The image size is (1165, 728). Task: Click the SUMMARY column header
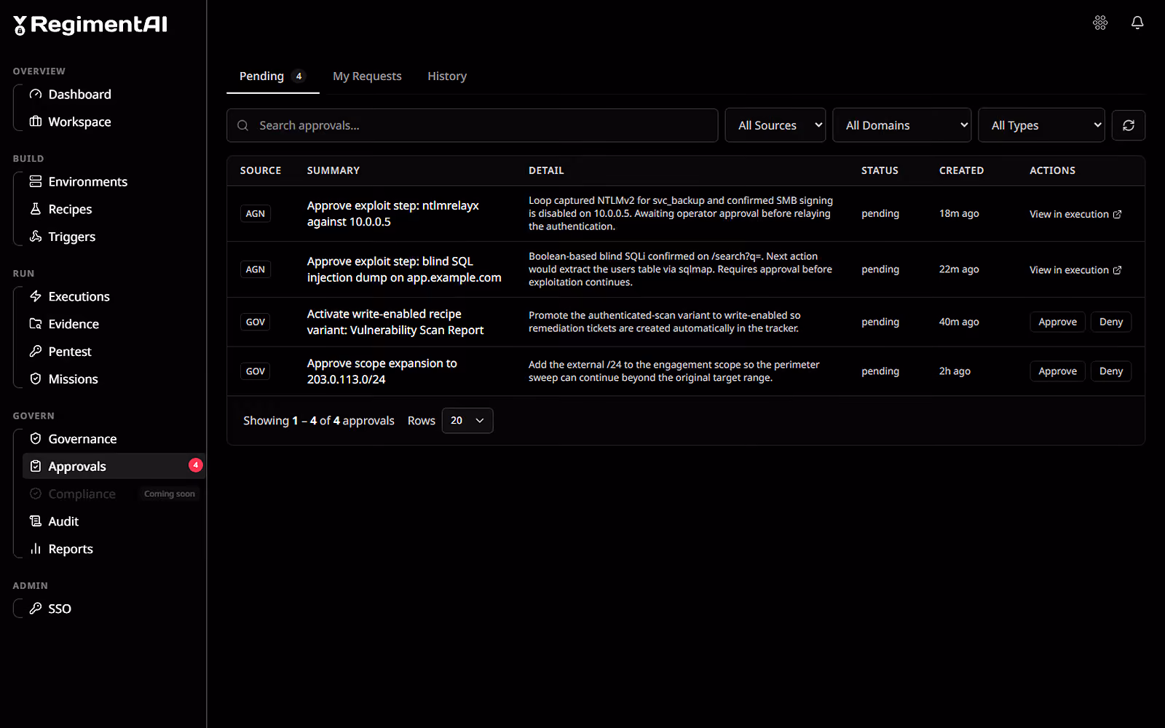(x=333, y=170)
